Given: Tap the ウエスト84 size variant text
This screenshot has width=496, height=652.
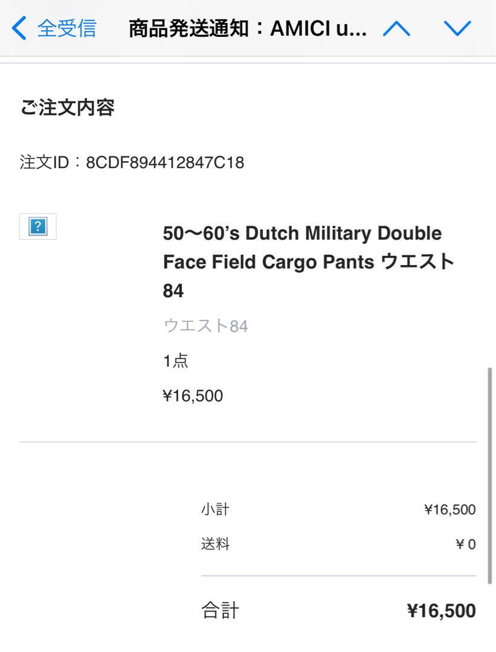Looking at the screenshot, I should pos(206,325).
